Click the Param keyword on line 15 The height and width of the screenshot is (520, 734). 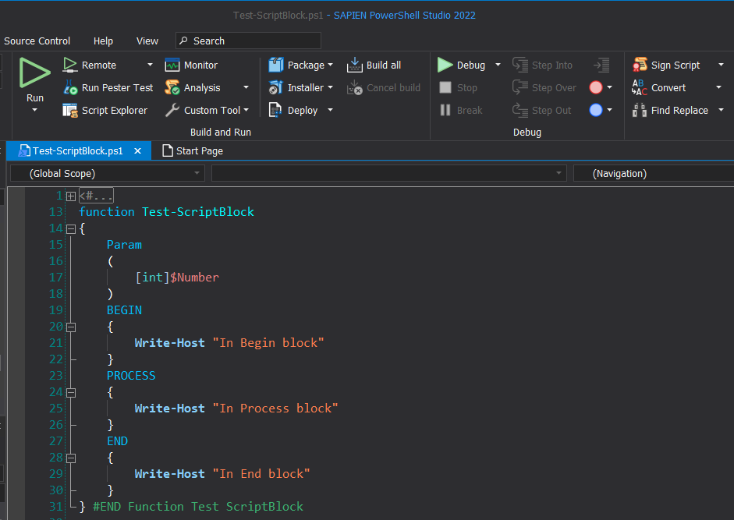(x=124, y=245)
